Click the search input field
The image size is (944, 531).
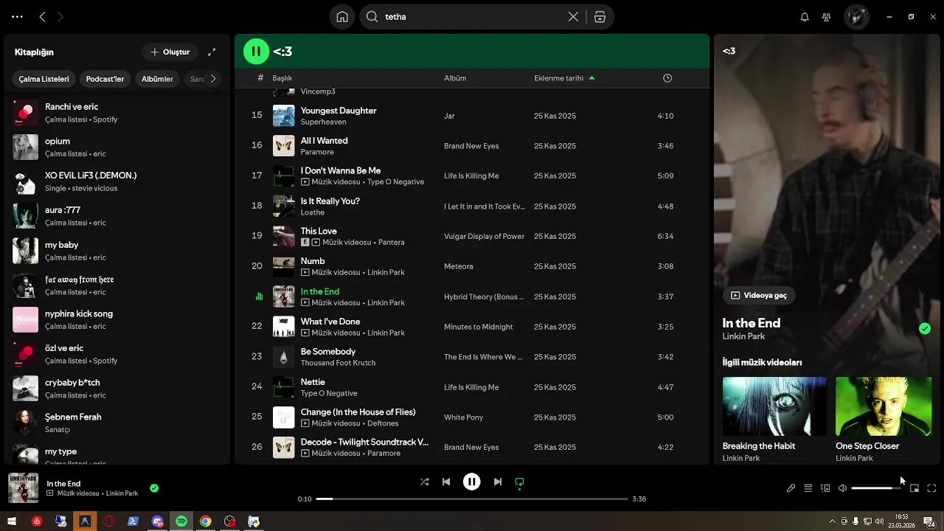tap(472, 17)
